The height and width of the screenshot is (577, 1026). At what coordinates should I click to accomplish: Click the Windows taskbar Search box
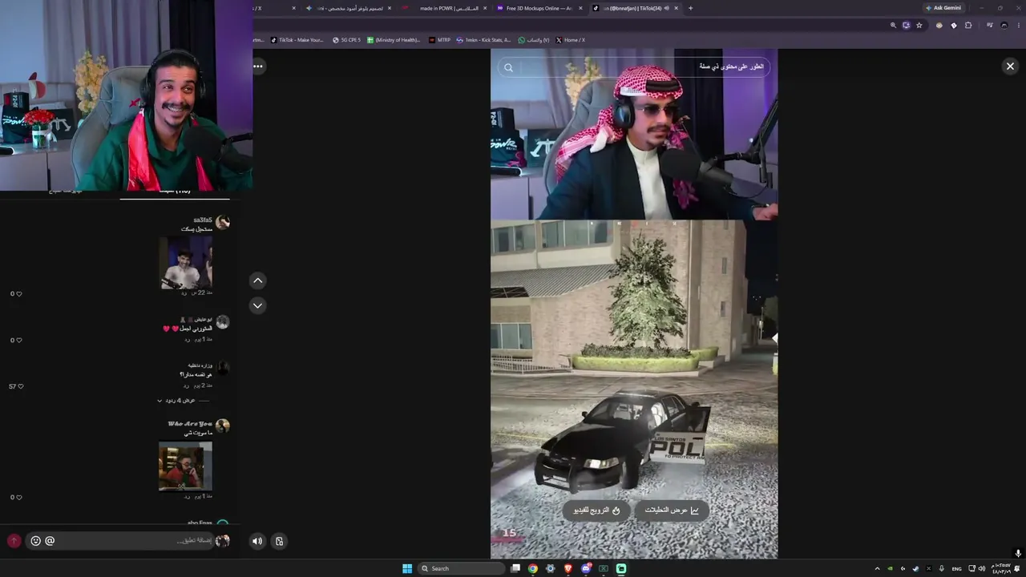click(463, 568)
